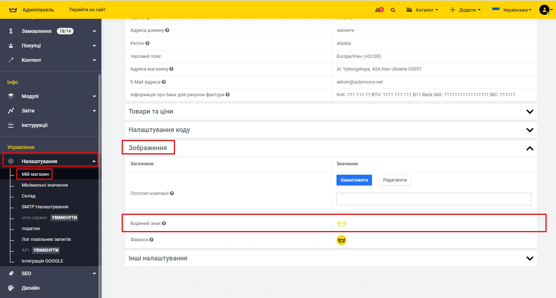This screenshot has width=556, height=298.
Task: Click help icon next to Регіон
Action: click(x=147, y=43)
